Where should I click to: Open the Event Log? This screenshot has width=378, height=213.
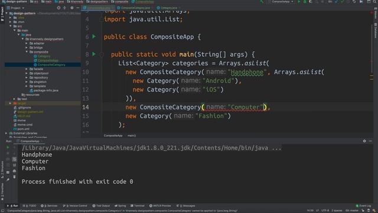click(x=364, y=206)
